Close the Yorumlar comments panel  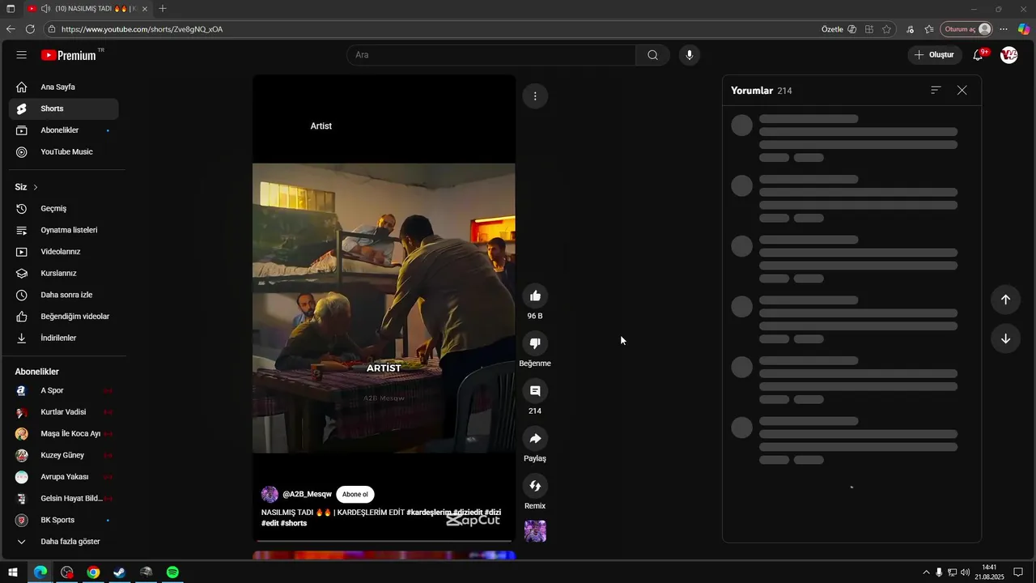pyautogui.click(x=962, y=91)
